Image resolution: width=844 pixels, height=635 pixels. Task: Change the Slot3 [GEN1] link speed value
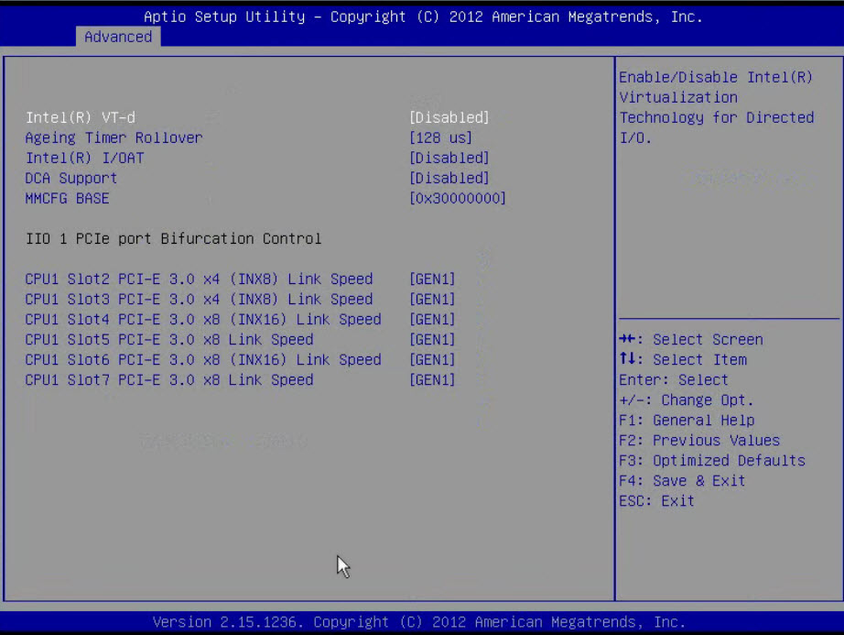(x=432, y=299)
